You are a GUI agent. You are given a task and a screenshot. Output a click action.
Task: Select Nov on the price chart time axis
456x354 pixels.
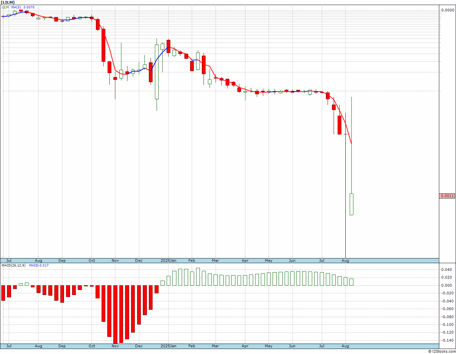(x=115, y=260)
